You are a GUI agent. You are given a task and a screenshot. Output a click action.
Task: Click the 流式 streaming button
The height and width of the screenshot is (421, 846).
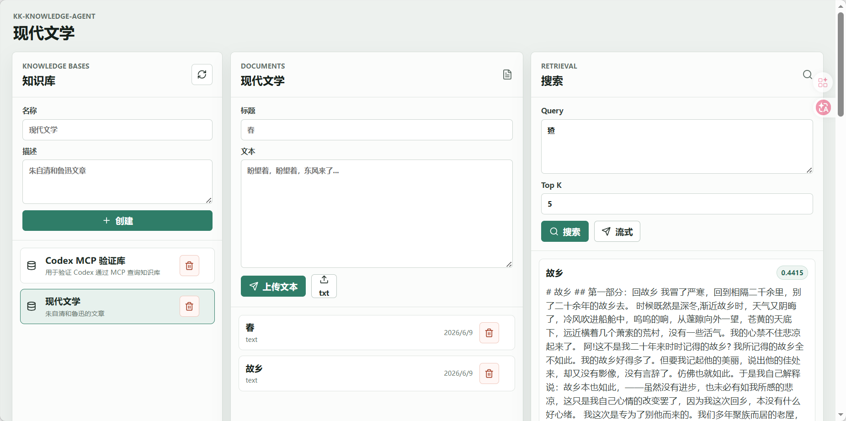[617, 231]
